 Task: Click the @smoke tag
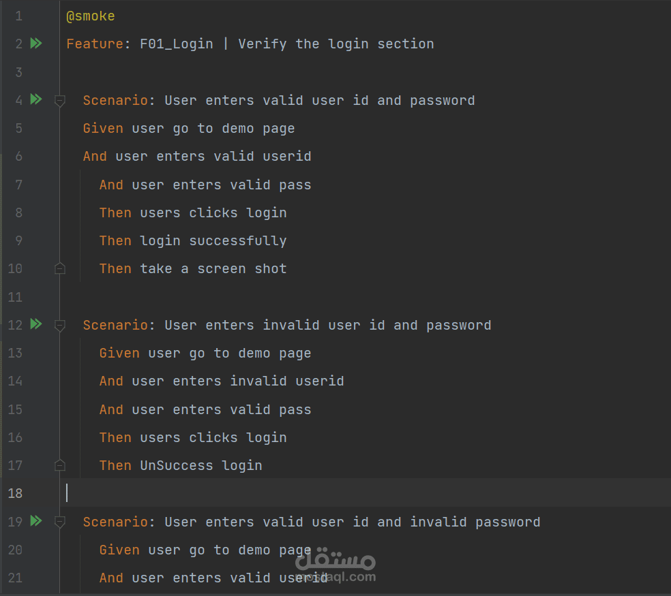[91, 16]
